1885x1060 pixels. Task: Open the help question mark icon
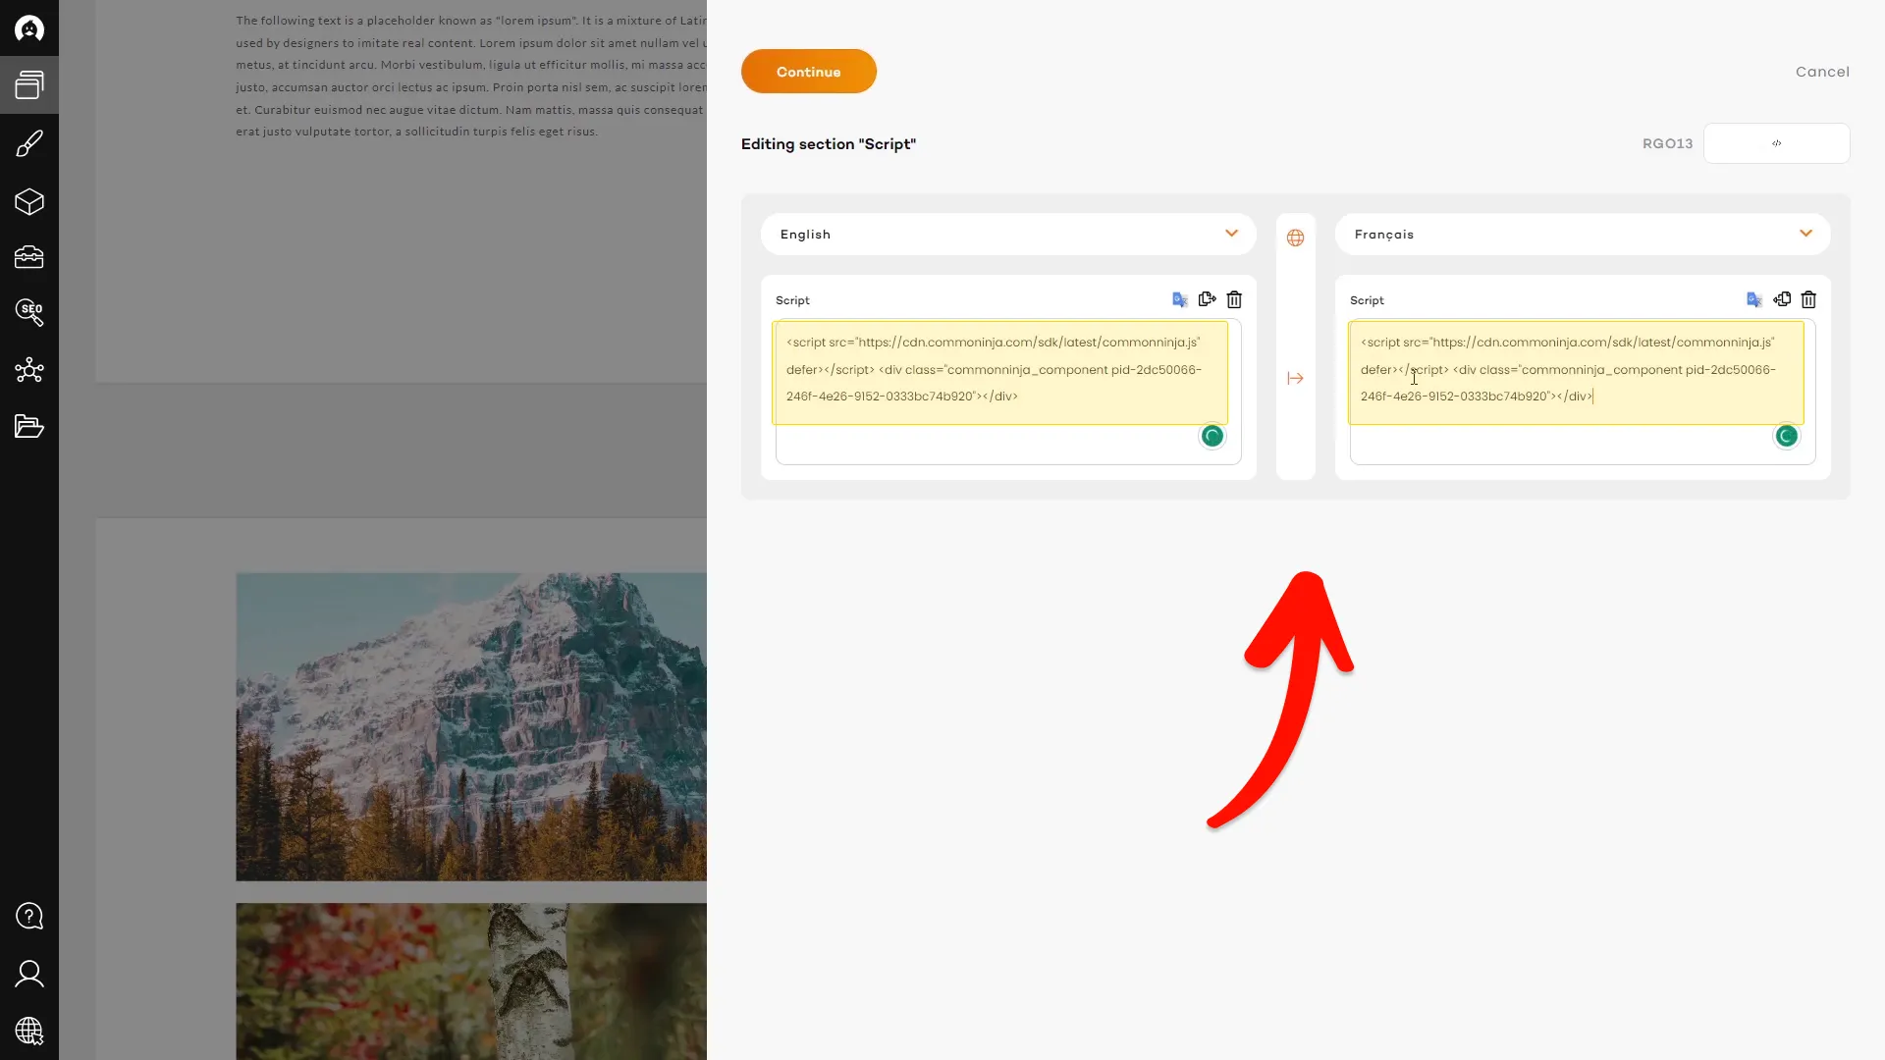(29, 916)
